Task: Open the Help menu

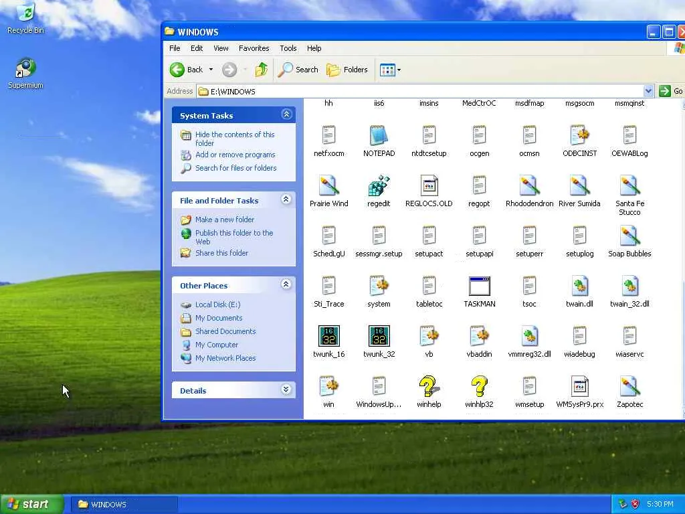Action: 314,48
